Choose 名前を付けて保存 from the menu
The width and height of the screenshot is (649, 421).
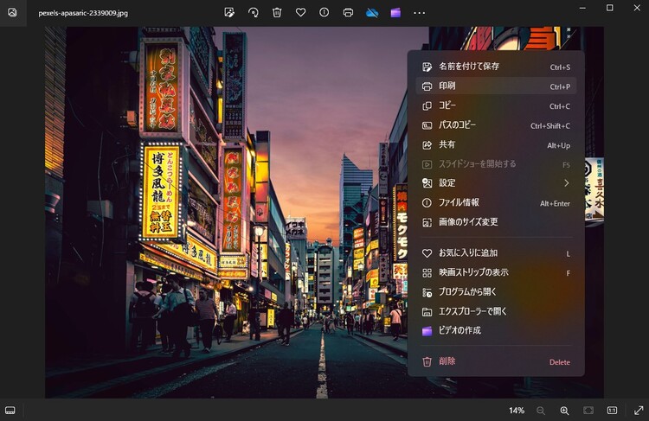click(496, 67)
